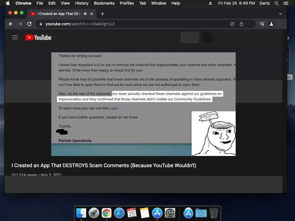Viewport: 295px width, 221px height.
Task: Go back with the browser back arrow
Action: 11,24
